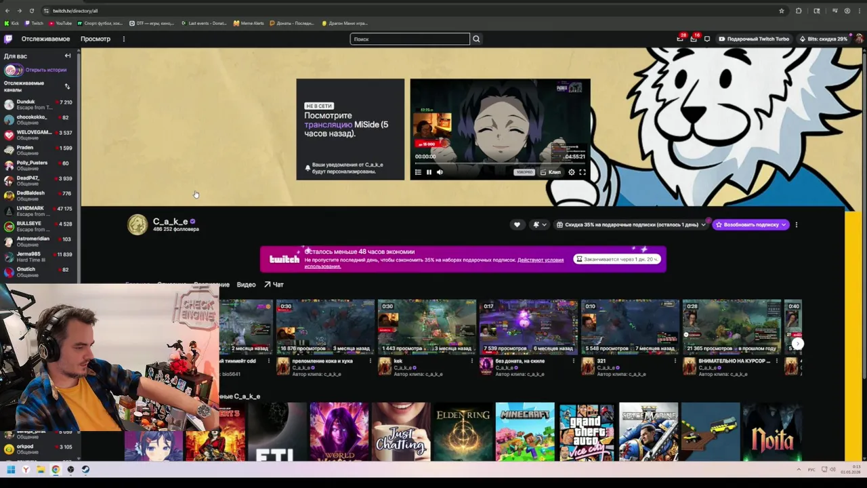Open Kick bookmark in bookmarks bar
The image size is (867, 488).
12,23
